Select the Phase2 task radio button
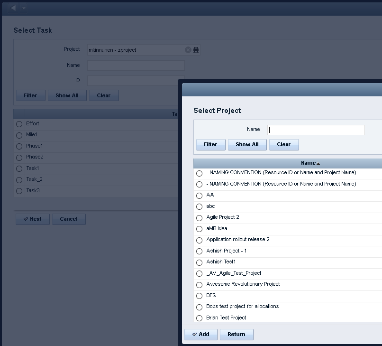 pos(19,158)
